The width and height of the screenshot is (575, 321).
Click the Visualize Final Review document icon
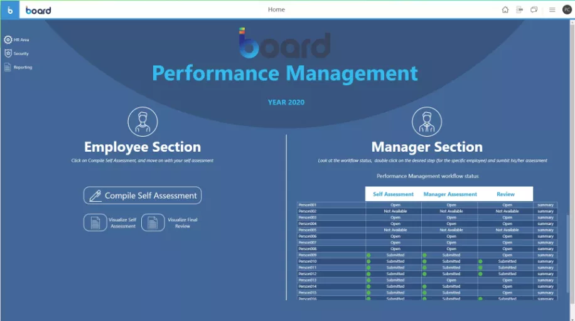(x=153, y=223)
